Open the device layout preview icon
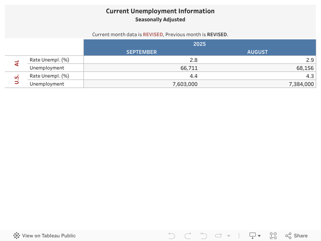Image resolution: width=321 pixels, height=241 pixels. pos(252,236)
